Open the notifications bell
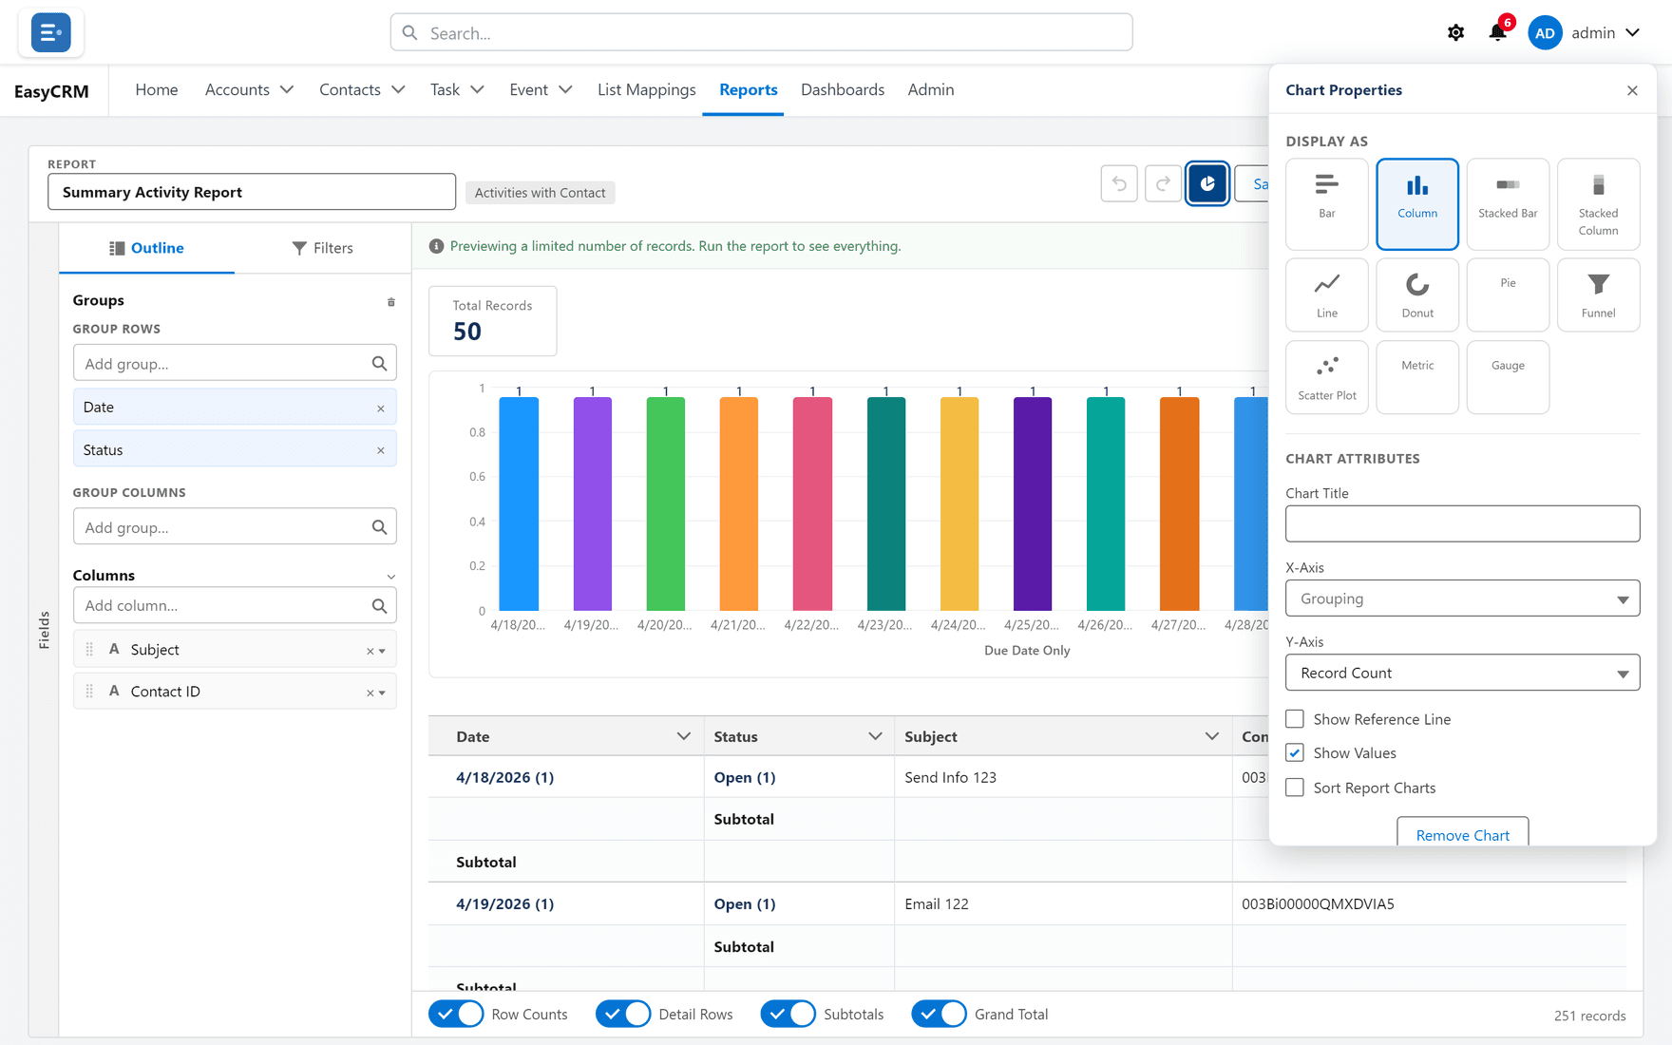Screen dimensions: 1672x1045 coord(1498,32)
